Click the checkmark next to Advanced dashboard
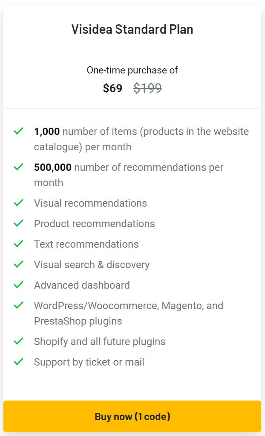The image size is (265, 436). (18, 285)
